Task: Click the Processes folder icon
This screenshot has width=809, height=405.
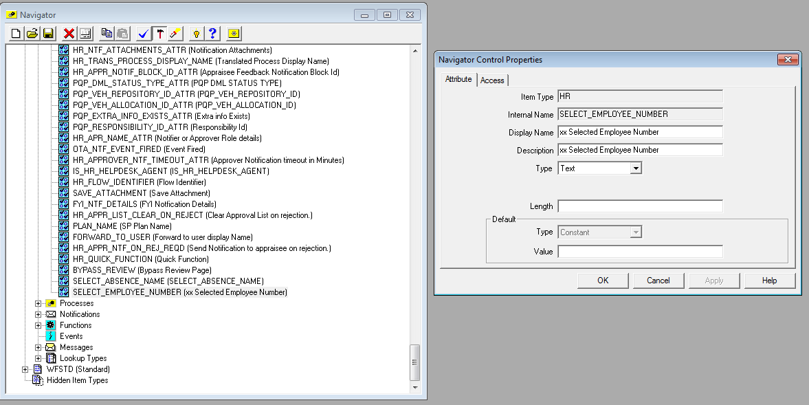Action: pyautogui.click(x=51, y=303)
